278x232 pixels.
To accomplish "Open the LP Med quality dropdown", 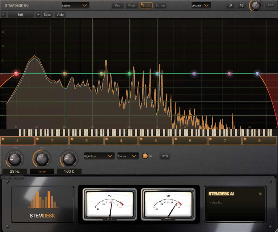I will (x=201, y=6).
